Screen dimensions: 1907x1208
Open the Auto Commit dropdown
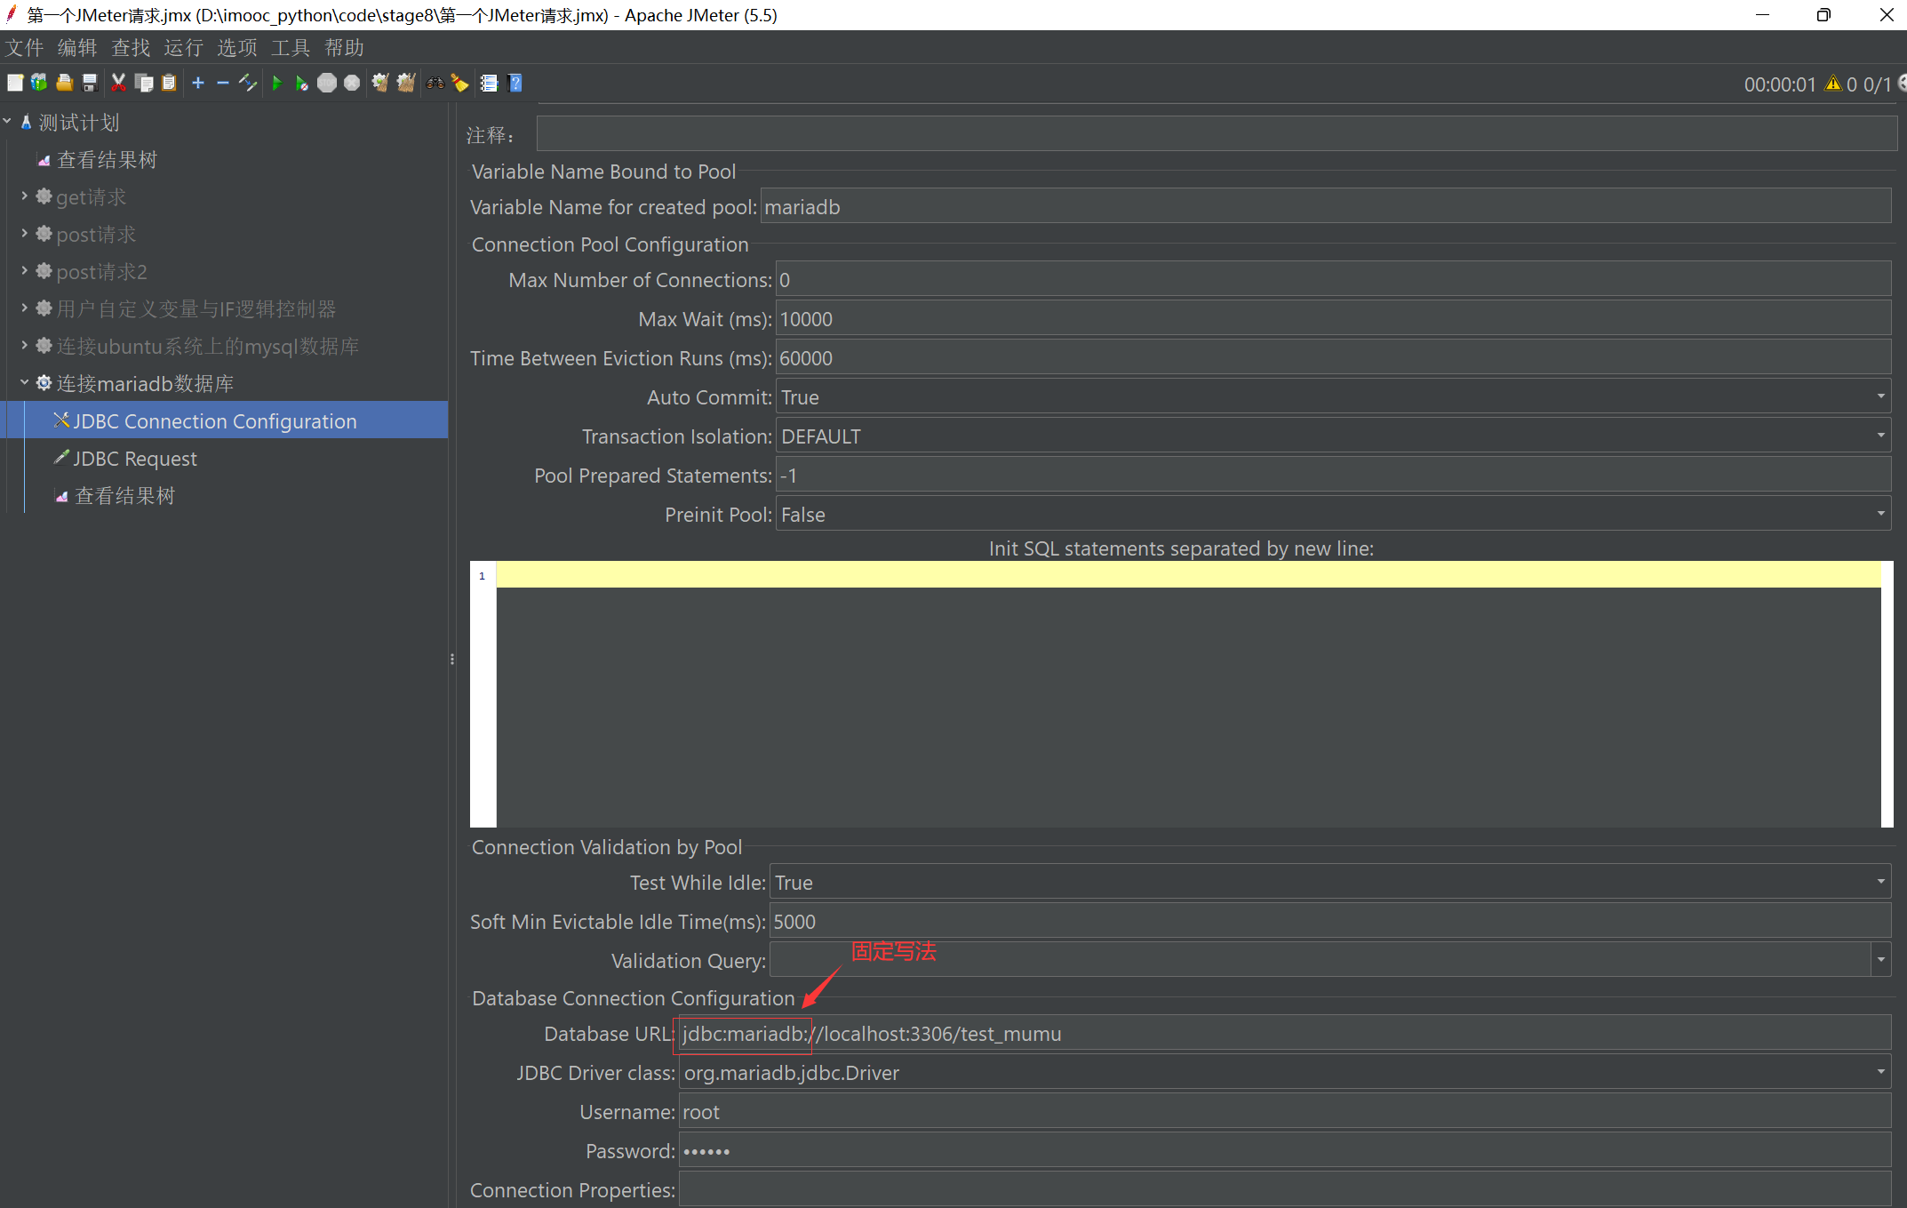(1880, 397)
